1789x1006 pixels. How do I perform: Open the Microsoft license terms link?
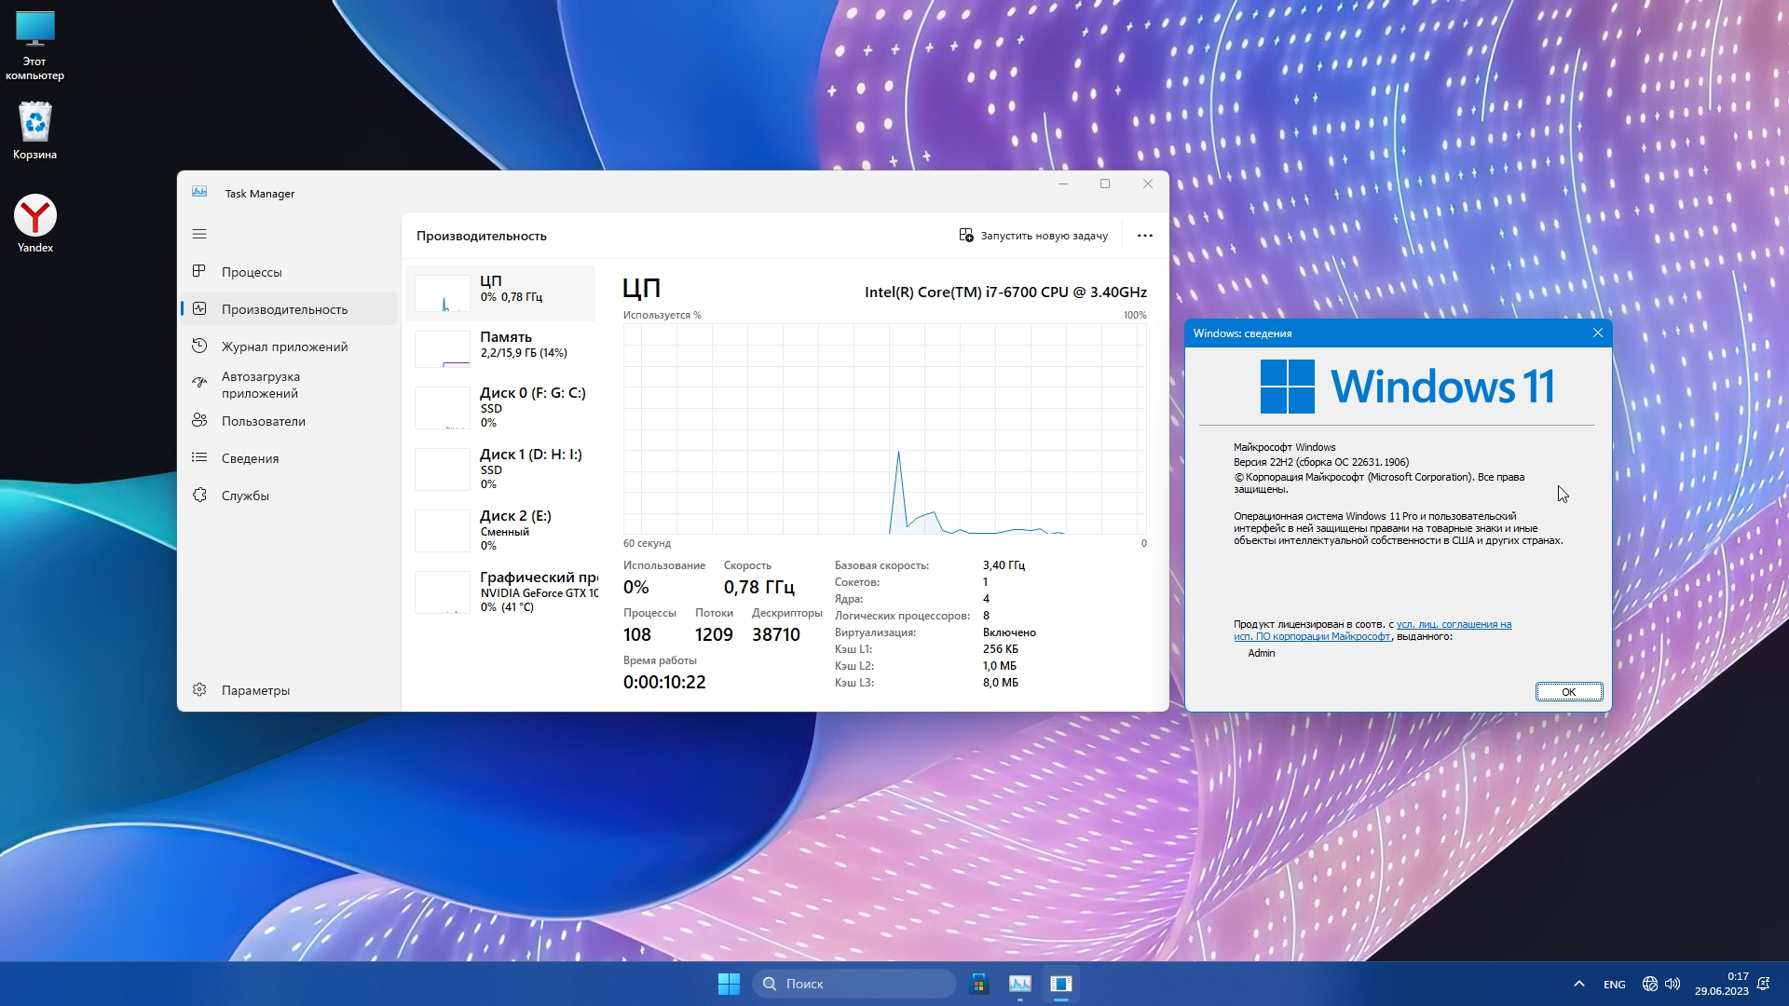pyautogui.click(x=1454, y=625)
